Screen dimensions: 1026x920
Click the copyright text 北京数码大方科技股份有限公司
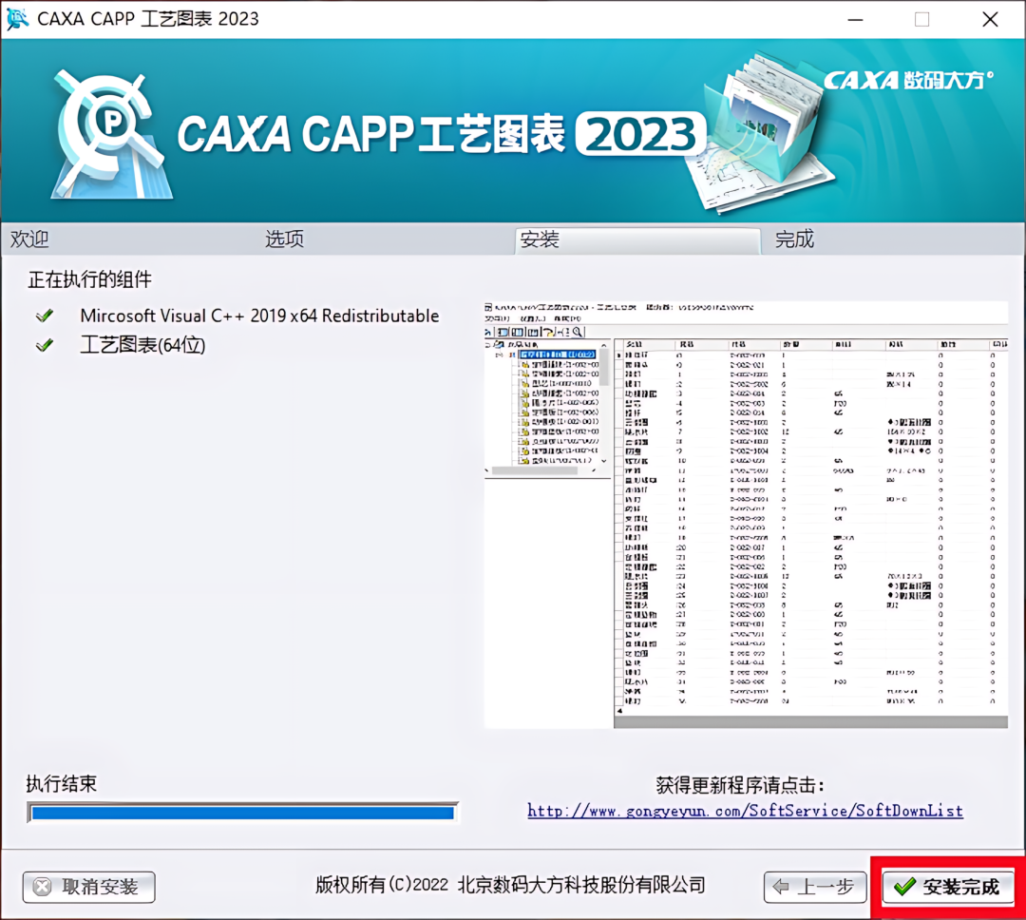(581, 885)
